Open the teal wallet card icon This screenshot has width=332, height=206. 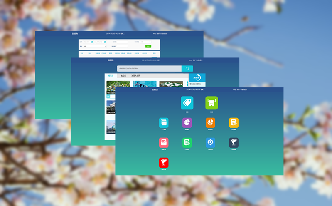click(164, 123)
